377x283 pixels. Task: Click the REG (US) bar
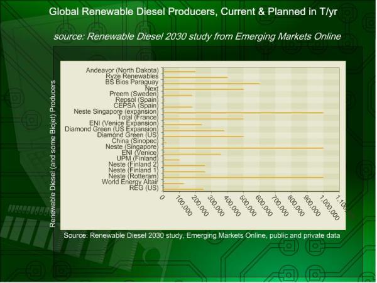point(183,189)
